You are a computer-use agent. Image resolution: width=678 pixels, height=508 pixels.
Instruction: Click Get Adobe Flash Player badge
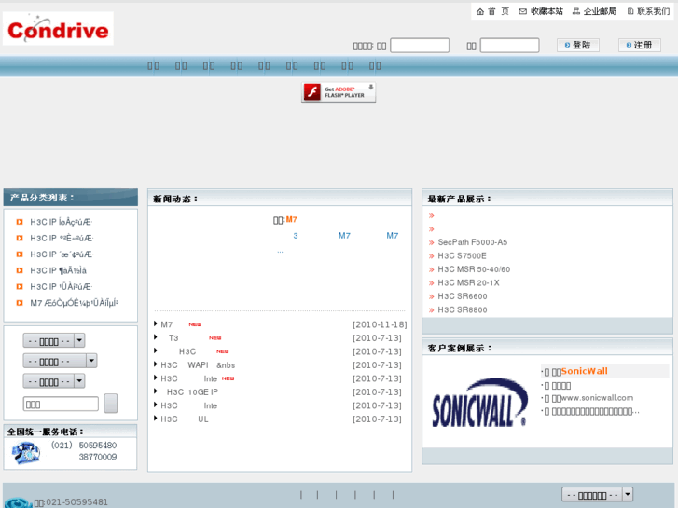coord(339,92)
